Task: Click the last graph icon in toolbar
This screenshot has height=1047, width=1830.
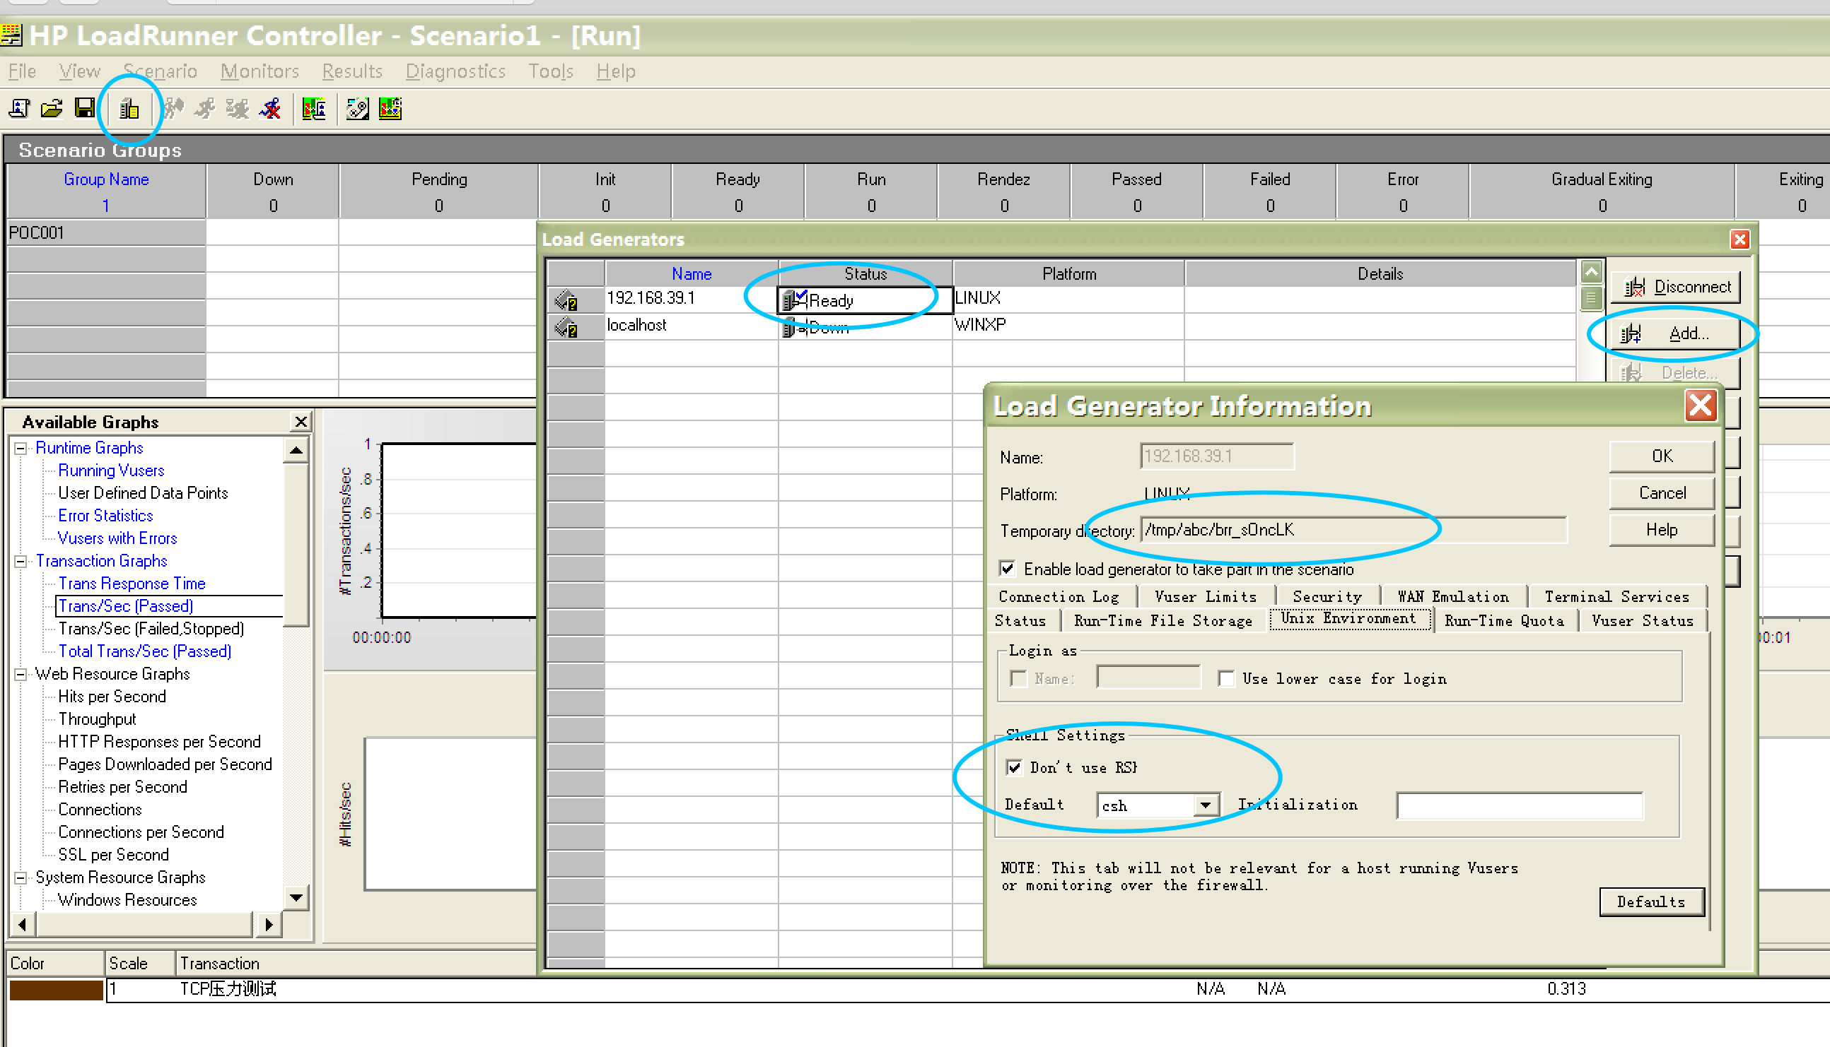Action: (x=390, y=109)
